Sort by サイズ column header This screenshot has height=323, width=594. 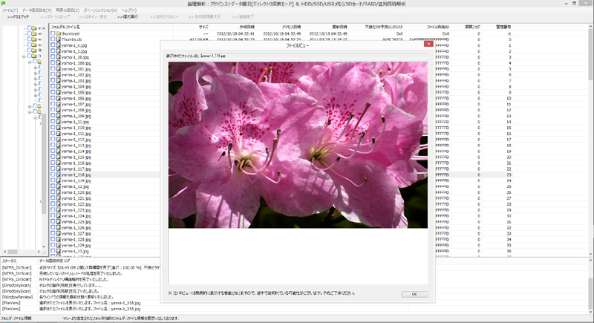click(x=191, y=27)
